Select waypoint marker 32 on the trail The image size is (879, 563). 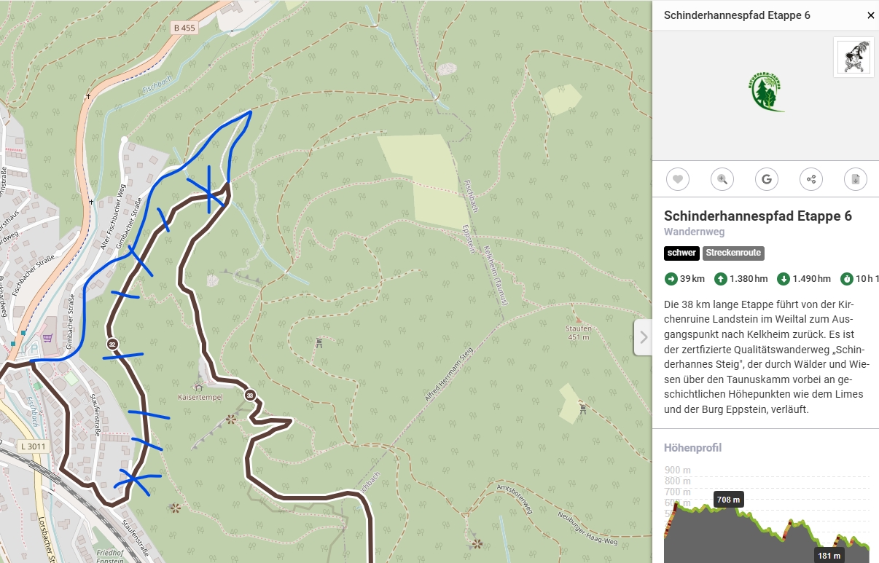click(112, 344)
